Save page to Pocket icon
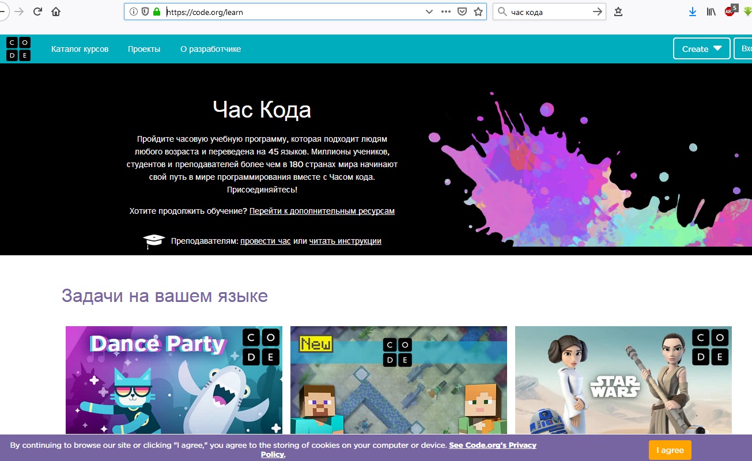Screen dimensions: 752x461 point(462,12)
